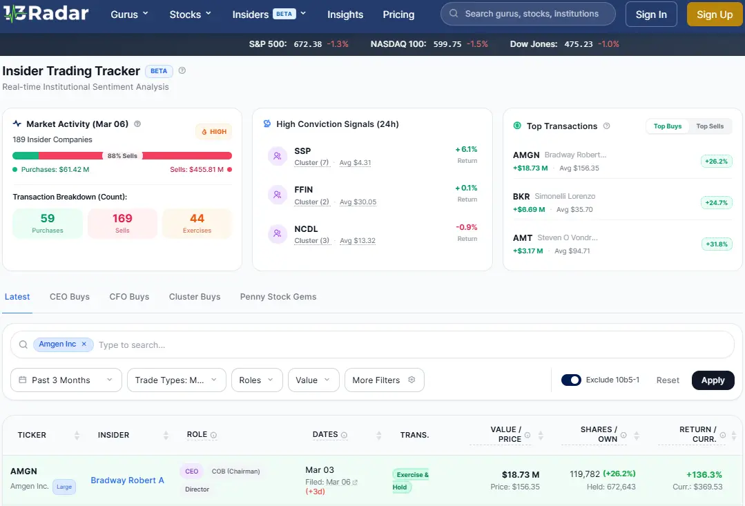Click the info icon beside Top Transactions

coord(606,126)
